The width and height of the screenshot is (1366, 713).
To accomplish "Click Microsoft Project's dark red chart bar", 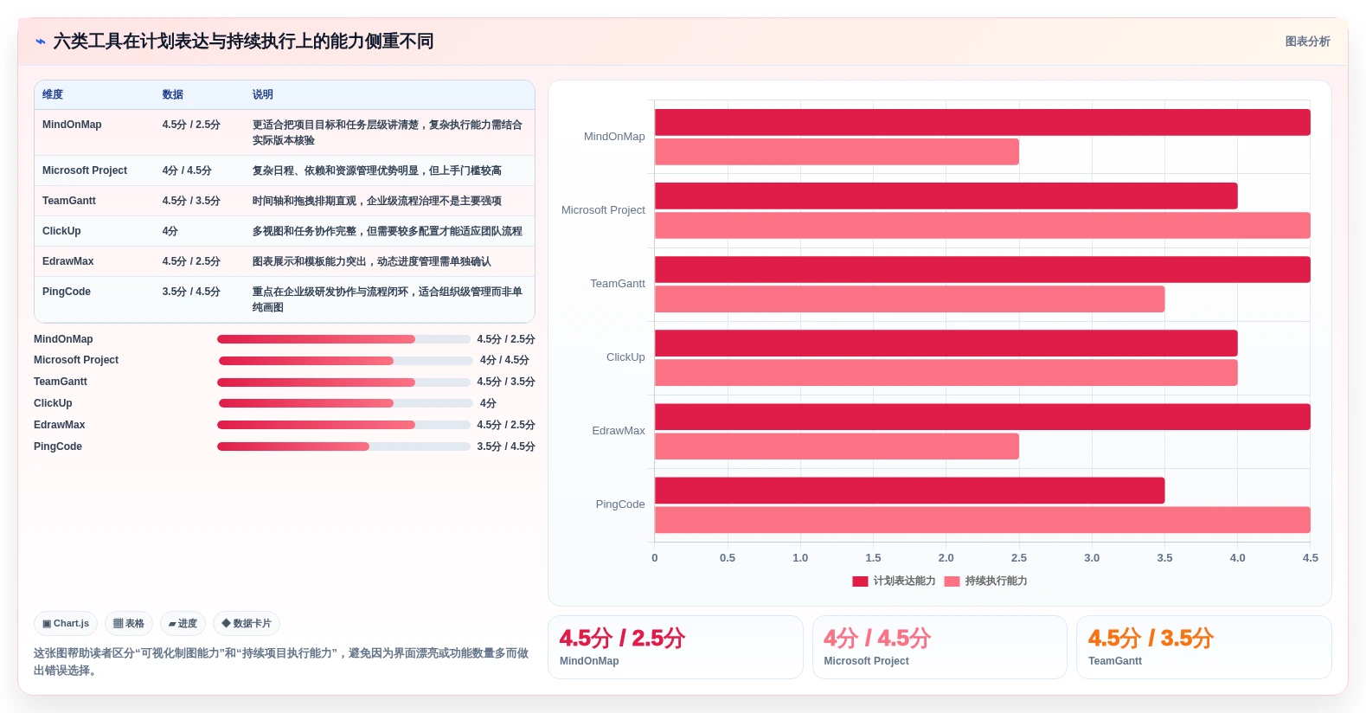I will [x=946, y=196].
